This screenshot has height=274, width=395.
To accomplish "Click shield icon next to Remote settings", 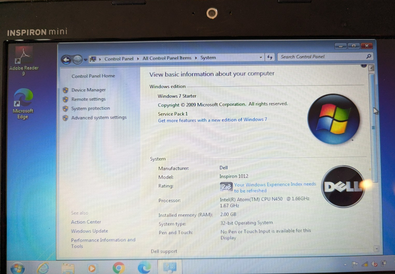I will [66, 99].
